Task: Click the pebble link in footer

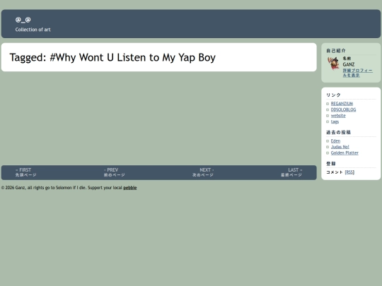Action: 130,188
